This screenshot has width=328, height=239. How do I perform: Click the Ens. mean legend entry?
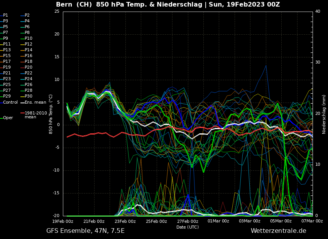tap(33, 103)
